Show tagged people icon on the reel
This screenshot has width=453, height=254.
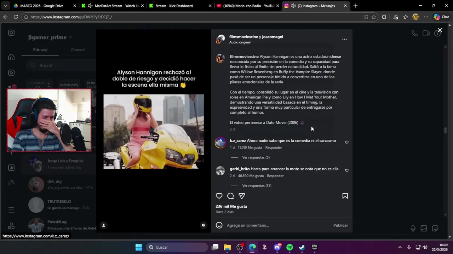click(103, 225)
